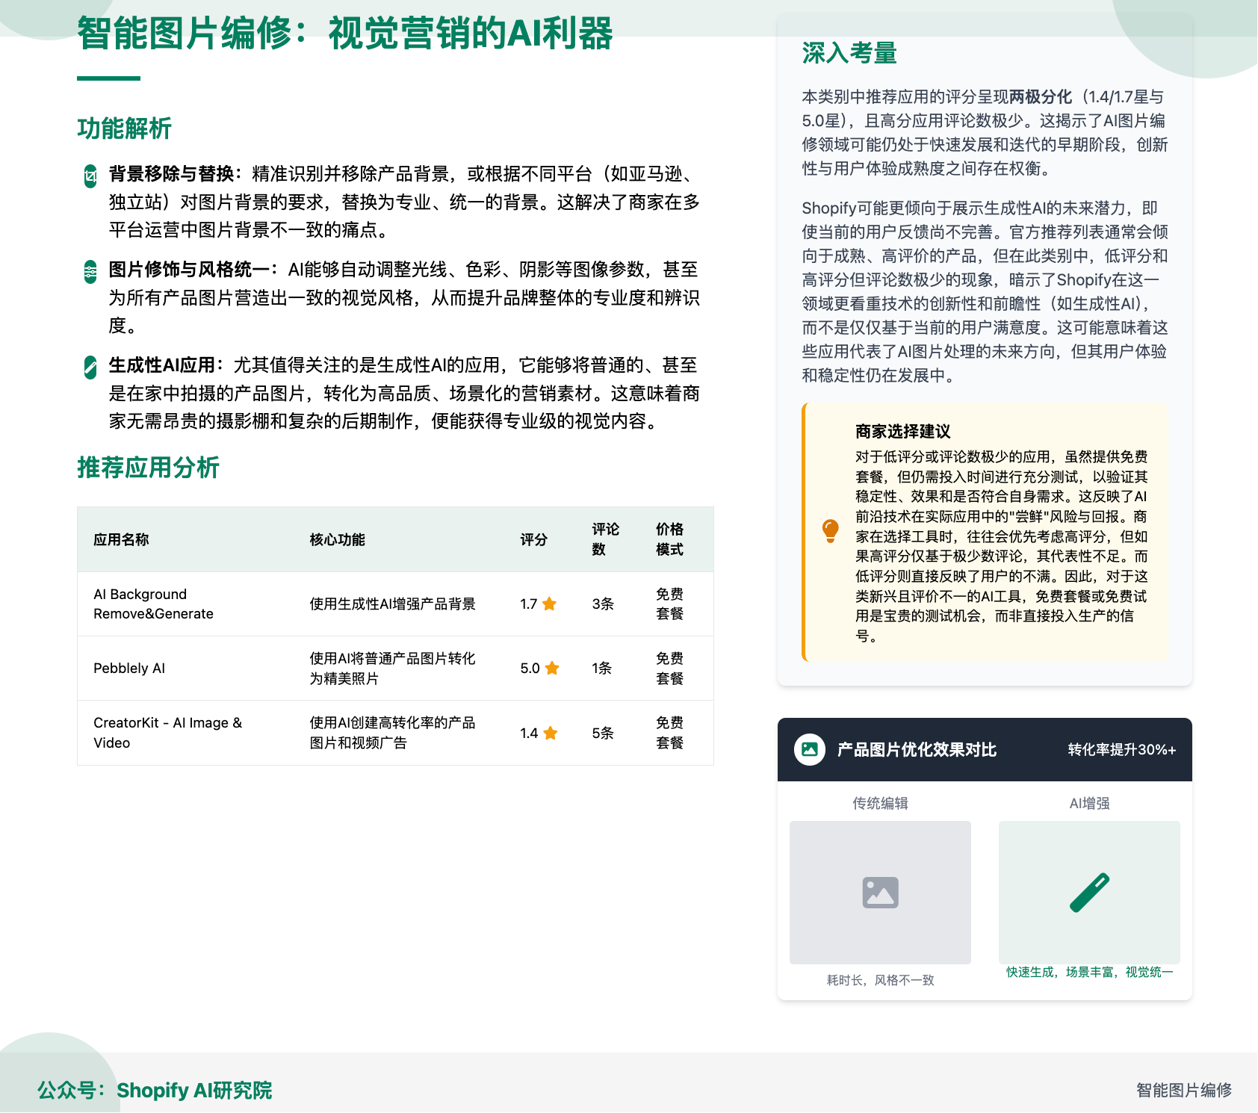The width and height of the screenshot is (1258, 1113).
Task: Click the bold 两极分化 text
Action: pos(1041,96)
